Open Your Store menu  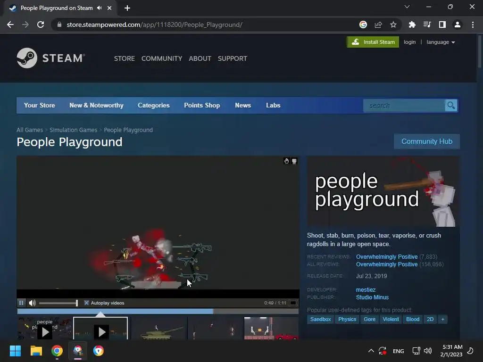point(40,105)
